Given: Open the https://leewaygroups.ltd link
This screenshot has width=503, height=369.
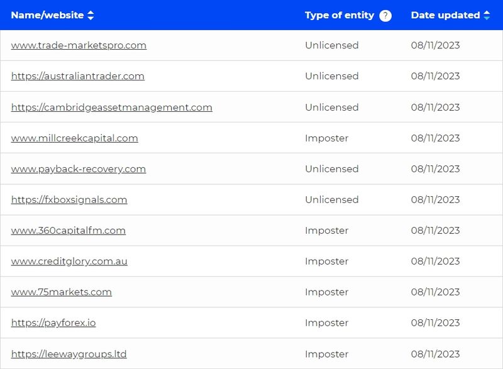Looking at the screenshot, I should pyautogui.click(x=69, y=354).
